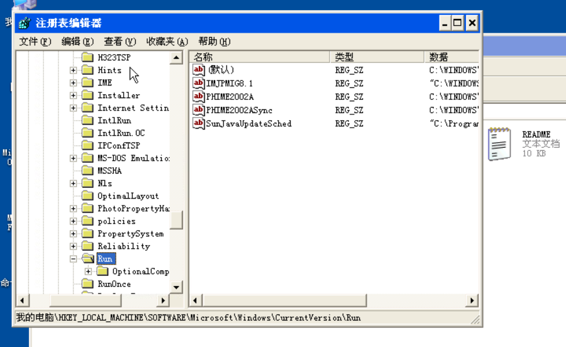This screenshot has height=347, width=566.
Task: Click the string icon of SunJavaUpdateSched
Action: [x=199, y=123]
